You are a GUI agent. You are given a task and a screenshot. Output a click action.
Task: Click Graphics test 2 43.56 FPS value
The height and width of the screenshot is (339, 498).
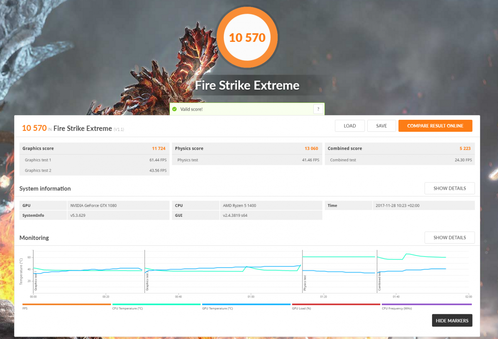tap(157, 170)
